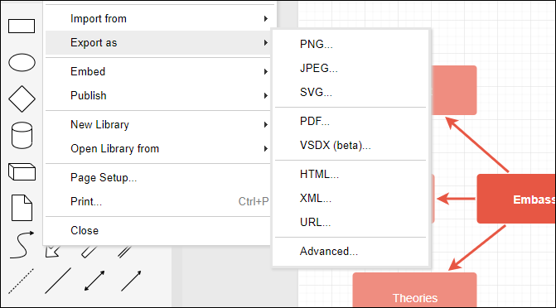
Task: Select the Theories box in diagram
Action: pyautogui.click(x=414, y=290)
